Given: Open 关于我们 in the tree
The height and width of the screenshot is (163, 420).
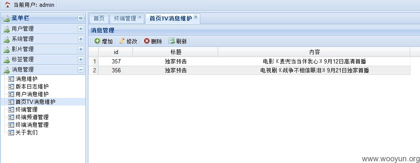Looking at the screenshot, I should point(26,132).
